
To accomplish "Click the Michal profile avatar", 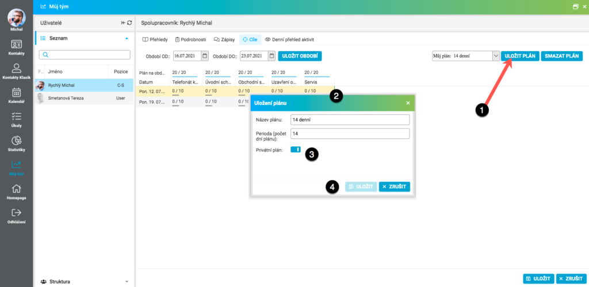I will 17,17.
